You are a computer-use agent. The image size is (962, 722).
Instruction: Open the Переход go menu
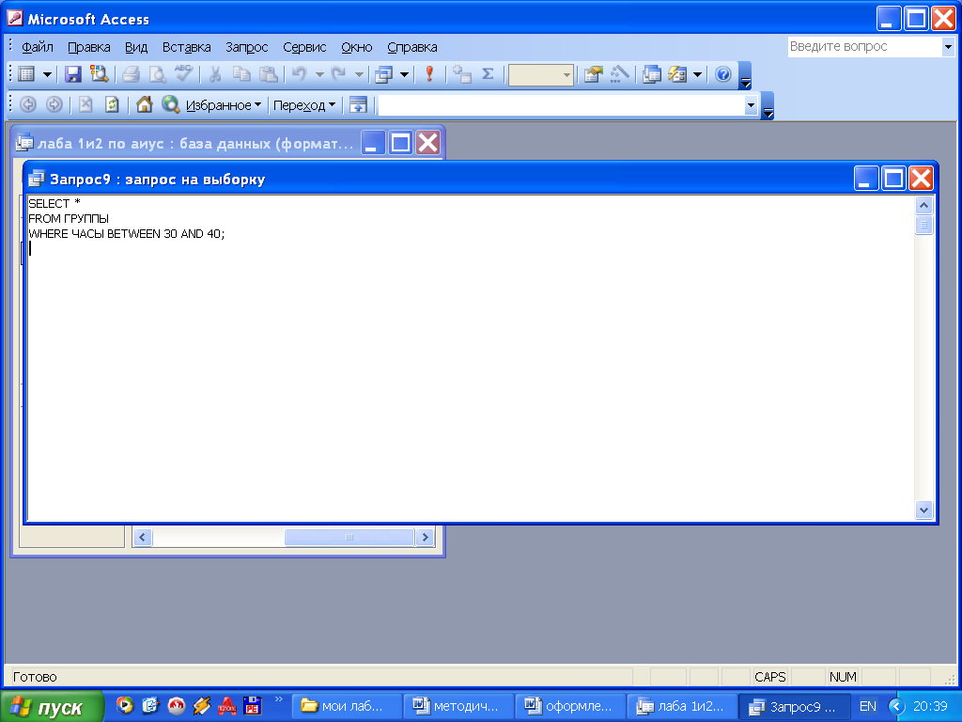(304, 105)
